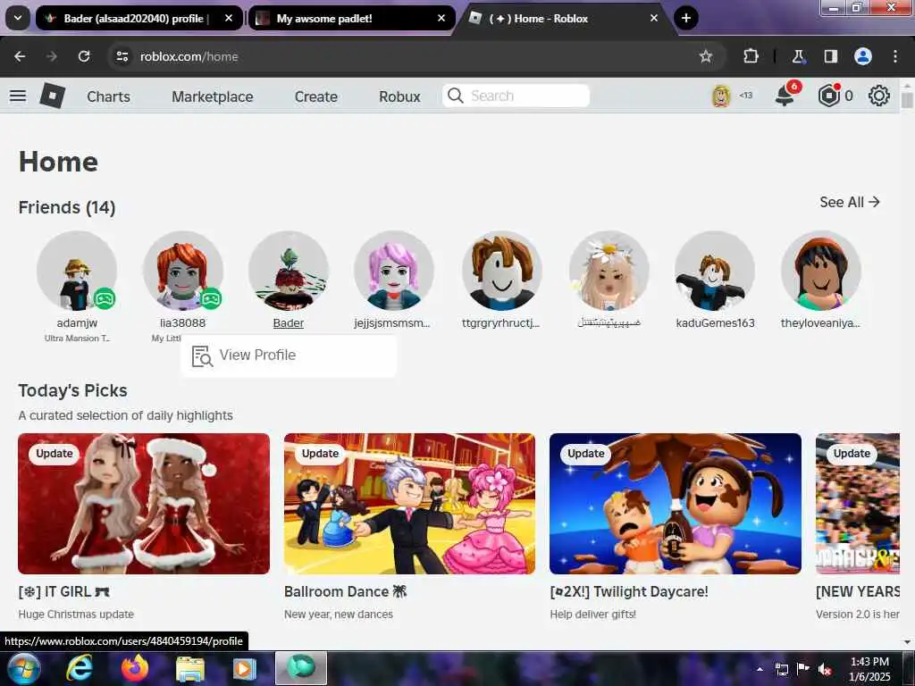Screen dimensions: 915x686
Task: Click the kaduGemes163 username text
Action: tap(715, 323)
